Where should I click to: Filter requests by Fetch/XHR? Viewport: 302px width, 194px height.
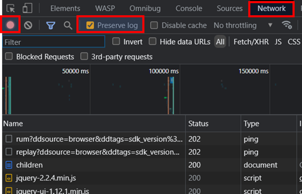coord(251,42)
